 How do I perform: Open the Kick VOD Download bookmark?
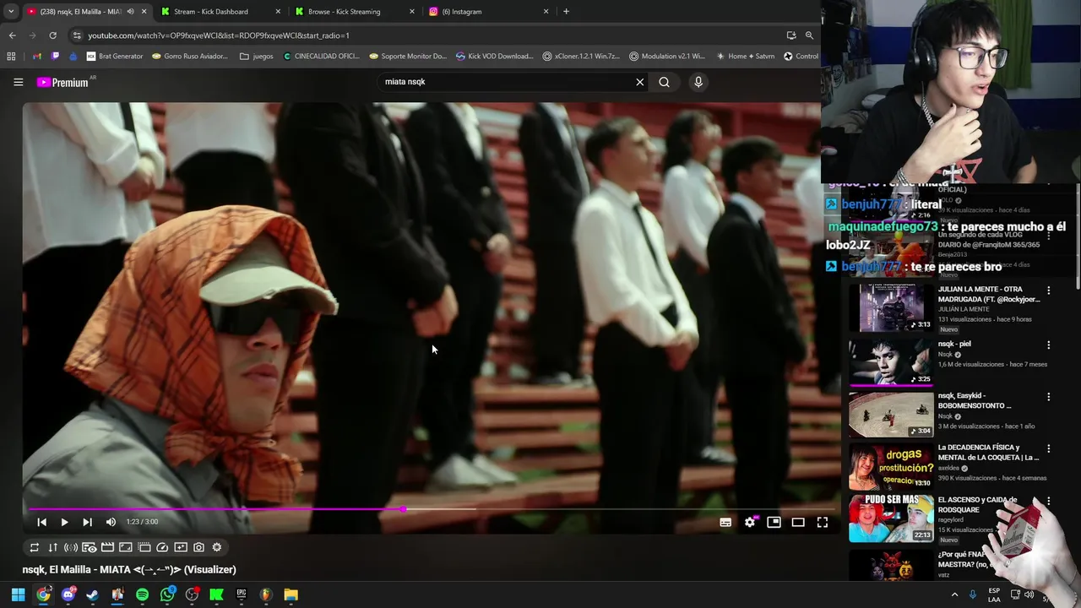pos(494,57)
